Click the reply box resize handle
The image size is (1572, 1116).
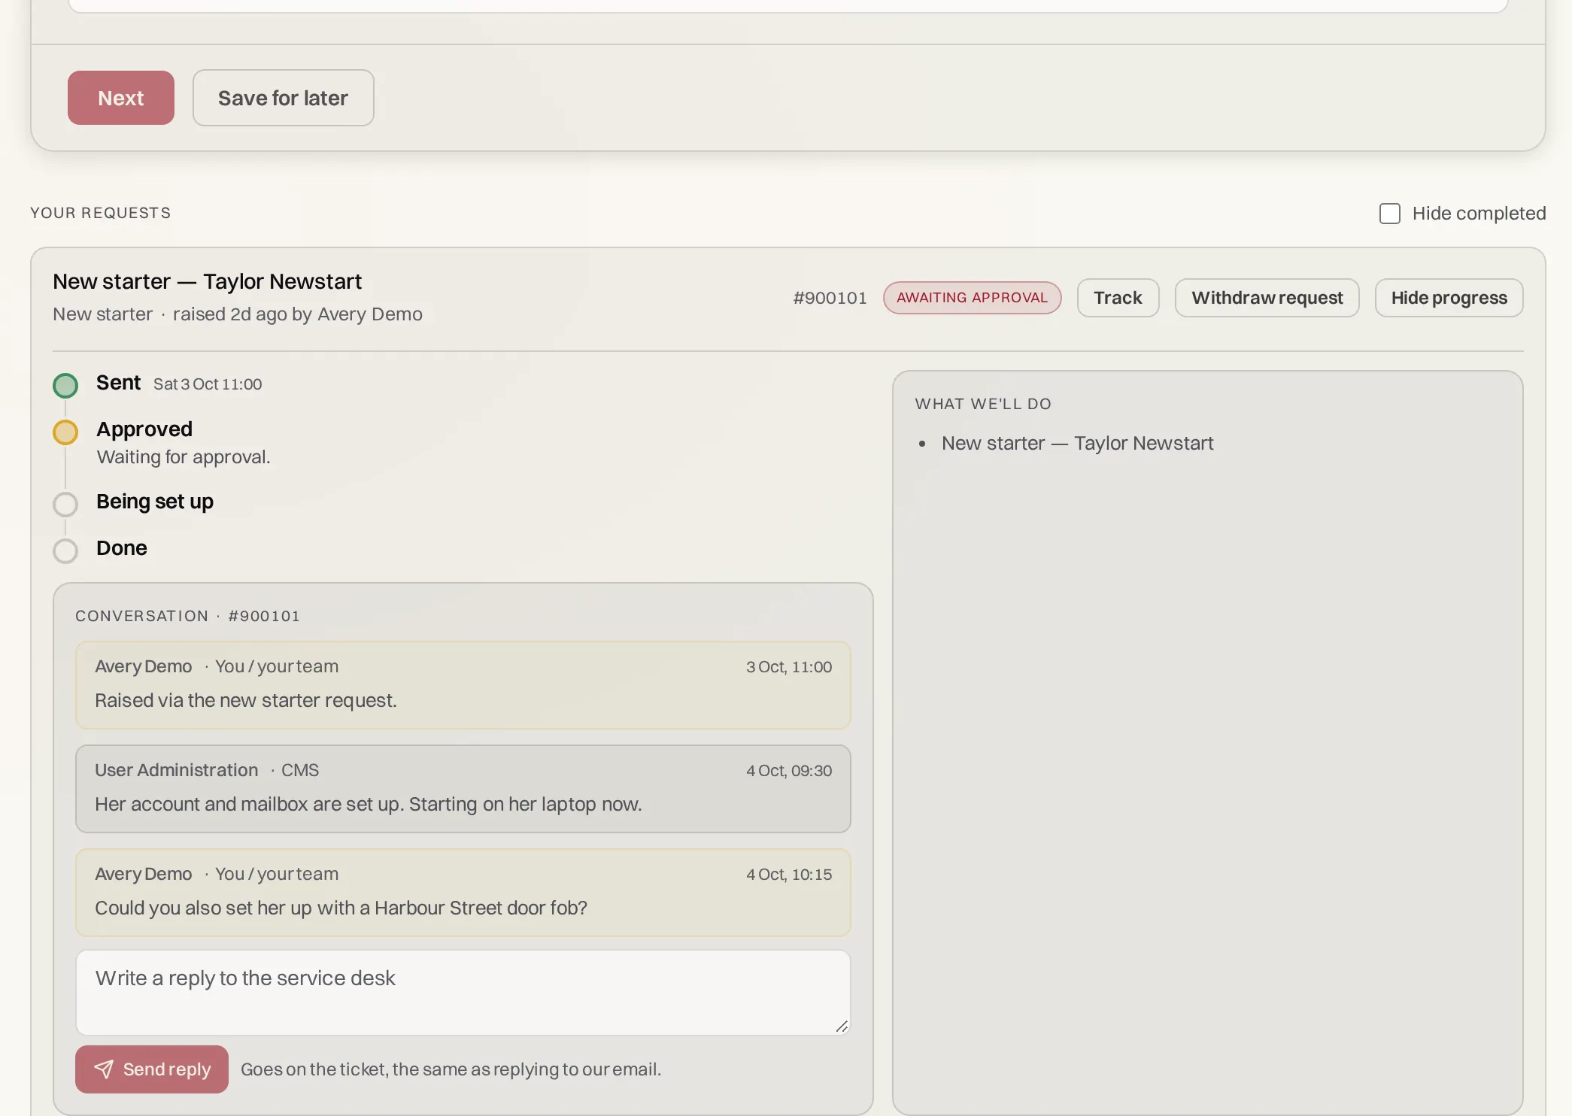[x=842, y=1027]
